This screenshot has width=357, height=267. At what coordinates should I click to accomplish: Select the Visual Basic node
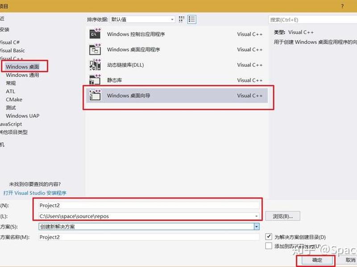coord(12,50)
